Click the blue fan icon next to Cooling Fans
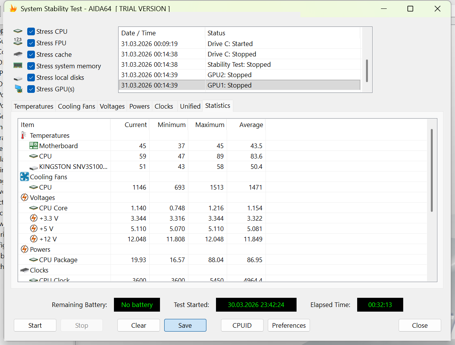Screen dimensions: 455x345 (x=25, y=177)
